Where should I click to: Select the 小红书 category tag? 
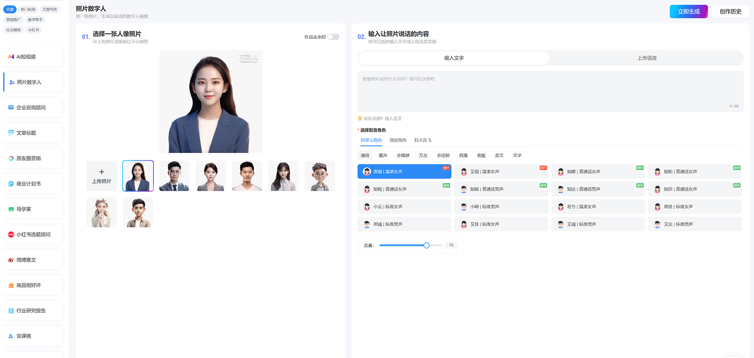[34, 30]
